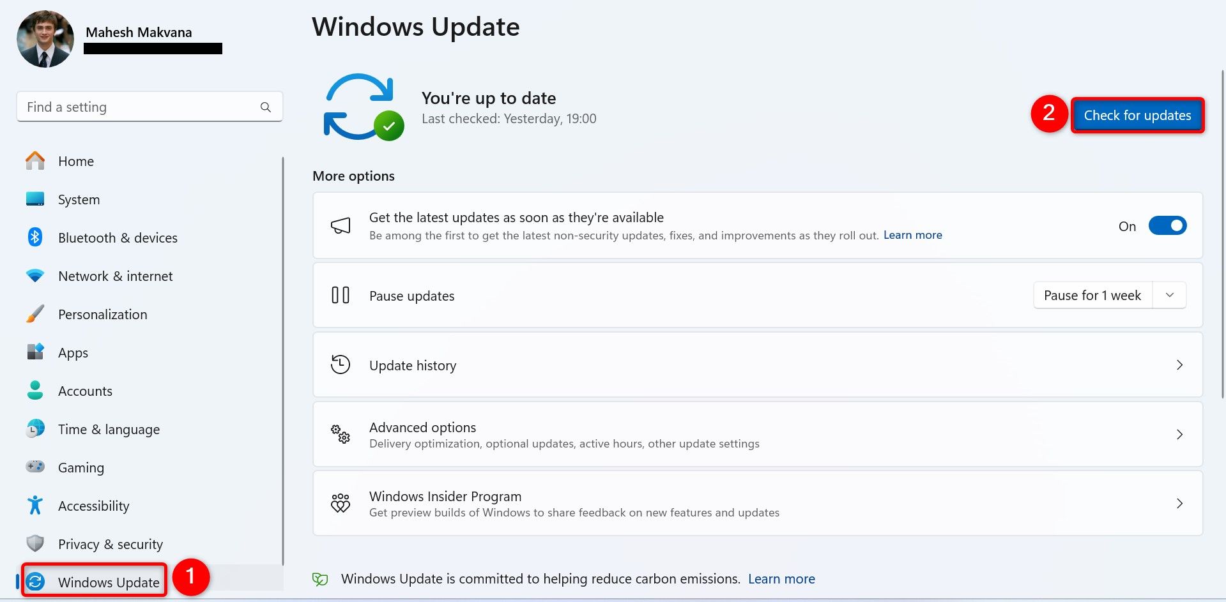Open the carbon emissions Learn more link
This screenshot has width=1226, height=602.
tap(781, 578)
